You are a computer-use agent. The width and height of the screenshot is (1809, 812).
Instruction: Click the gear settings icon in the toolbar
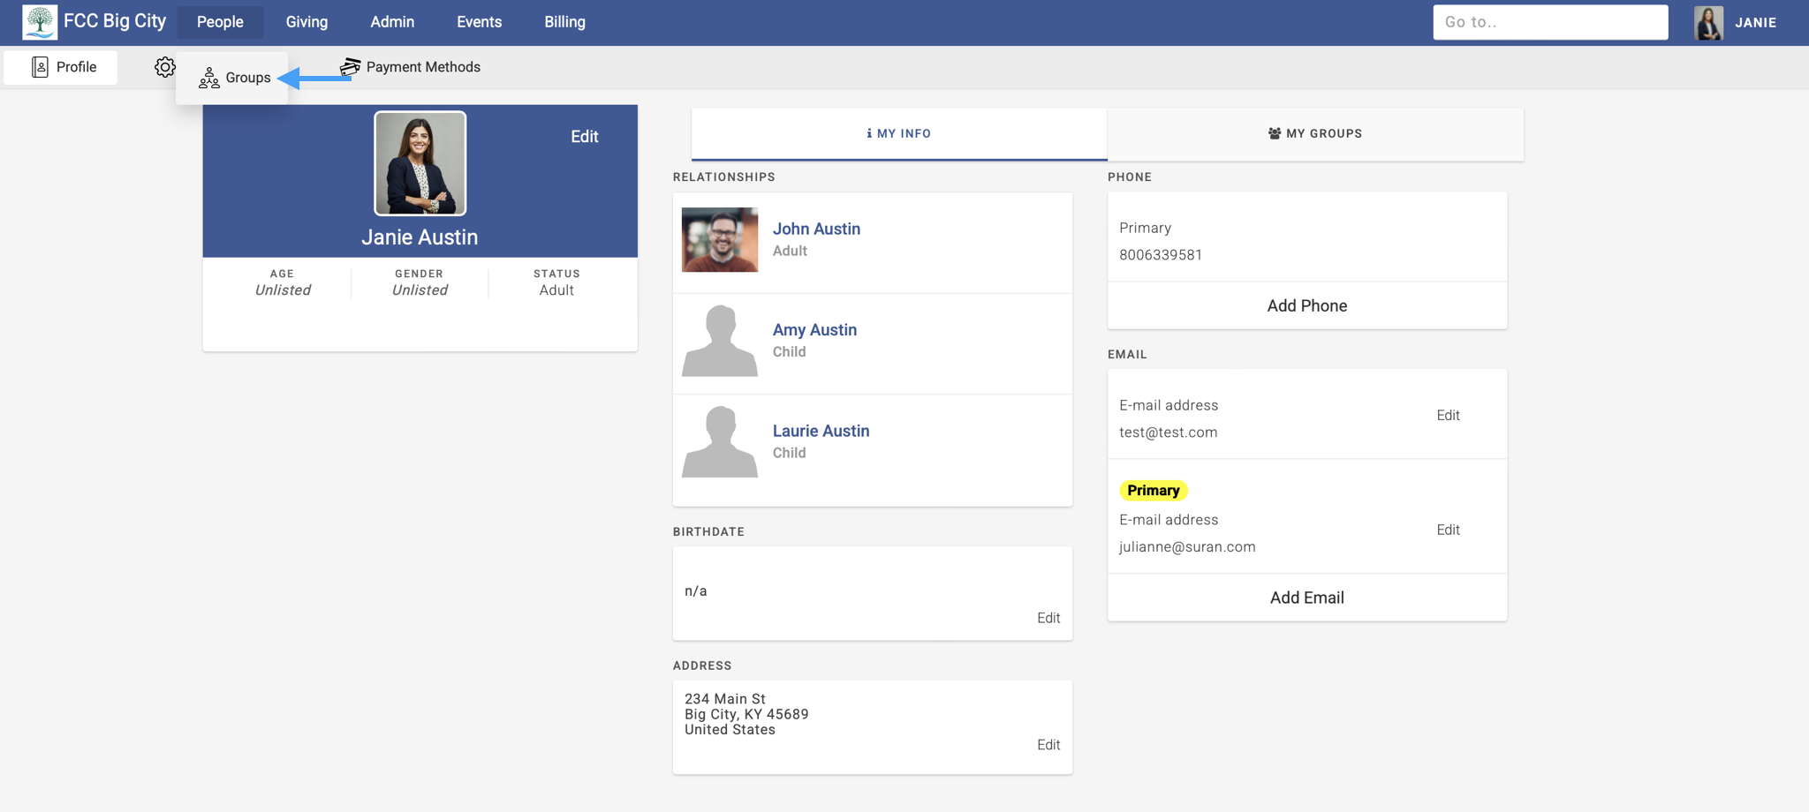164,66
